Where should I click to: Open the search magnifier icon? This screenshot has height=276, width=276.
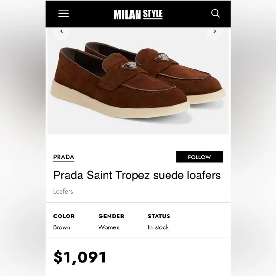216,13
